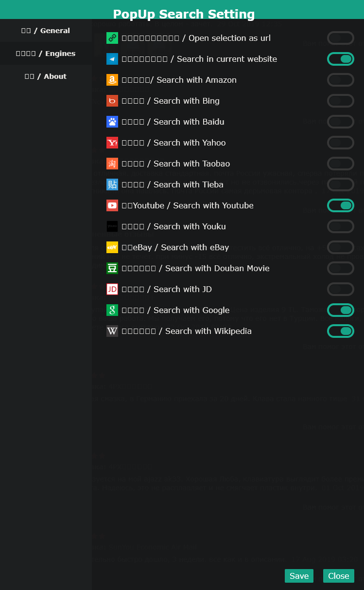Disable Search with Youtube toggle
Screen dimensions: 364x590
point(341,205)
